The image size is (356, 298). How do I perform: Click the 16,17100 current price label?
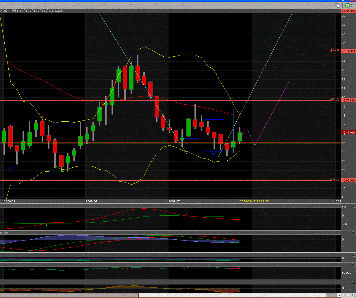coord(348,133)
